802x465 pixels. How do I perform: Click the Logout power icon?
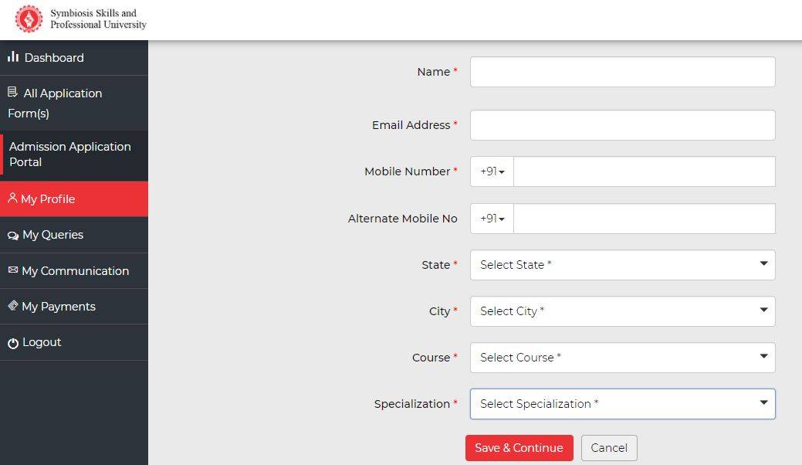tap(13, 343)
